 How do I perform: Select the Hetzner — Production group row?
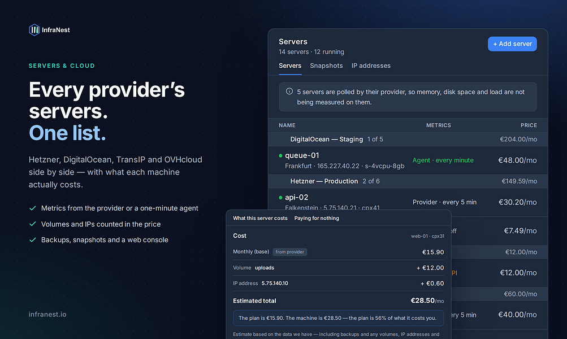pos(408,181)
